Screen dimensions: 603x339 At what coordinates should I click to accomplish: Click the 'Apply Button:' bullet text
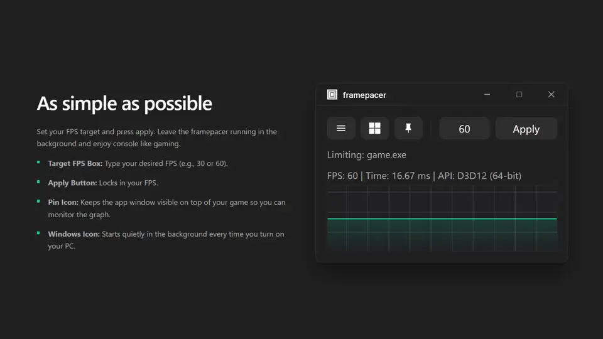(x=72, y=183)
